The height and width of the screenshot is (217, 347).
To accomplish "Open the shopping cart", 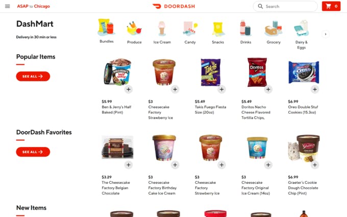I will [x=331, y=6].
